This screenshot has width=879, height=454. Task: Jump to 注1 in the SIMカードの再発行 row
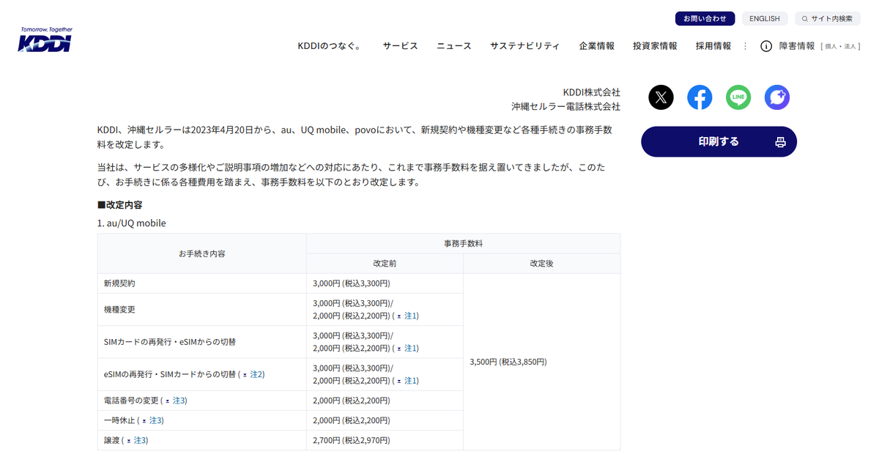click(407, 348)
